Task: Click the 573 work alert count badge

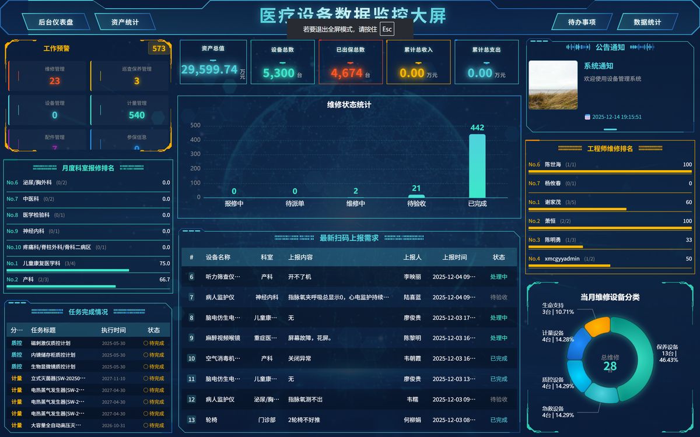Action: pyautogui.click(x=159, y=48)
